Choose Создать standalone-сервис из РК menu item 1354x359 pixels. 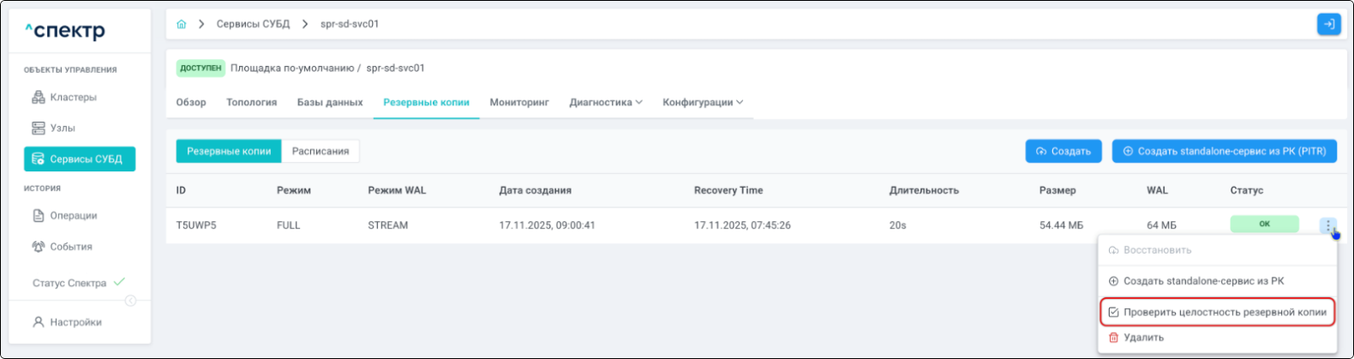tap(1203, 281)
